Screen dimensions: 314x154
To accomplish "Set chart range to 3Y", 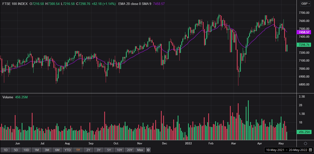I will pyautogui.click(x=99, y=150).
